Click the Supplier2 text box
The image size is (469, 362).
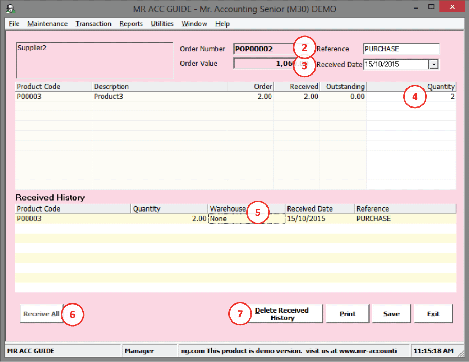coord(95,60)
